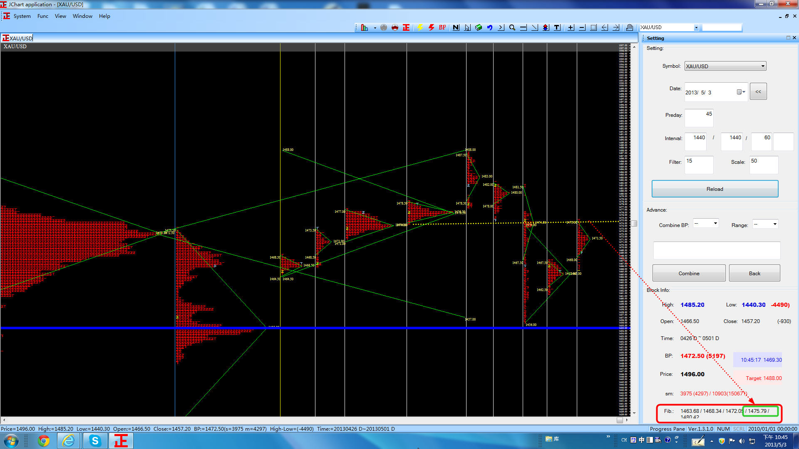Select the hand pan tool
This screenshot has width=799, height=449.
[630, 27]
